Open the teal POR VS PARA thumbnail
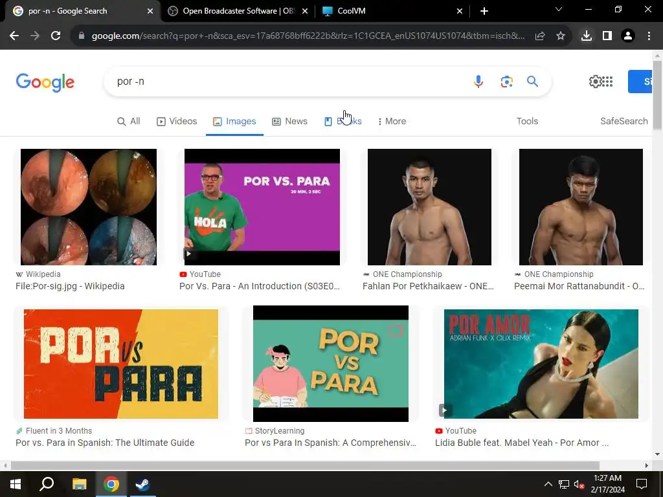663x497 pixels. tap(331, 364)
